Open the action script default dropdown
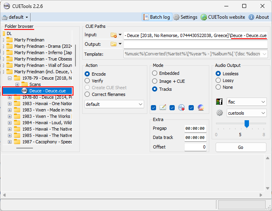This screenshot has height=211, width=272. click(114, 104)
